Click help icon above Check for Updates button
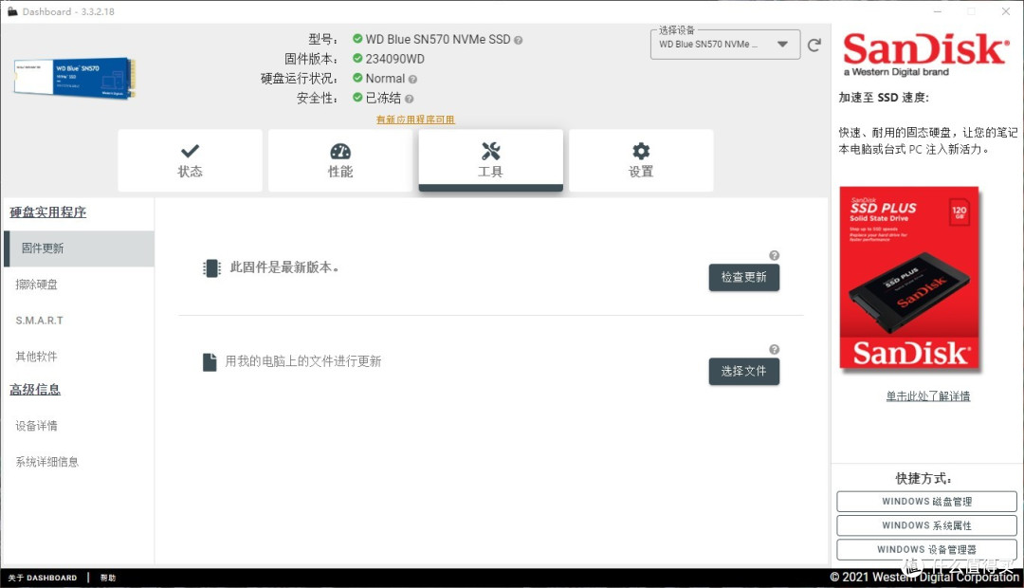 (775, 255)
